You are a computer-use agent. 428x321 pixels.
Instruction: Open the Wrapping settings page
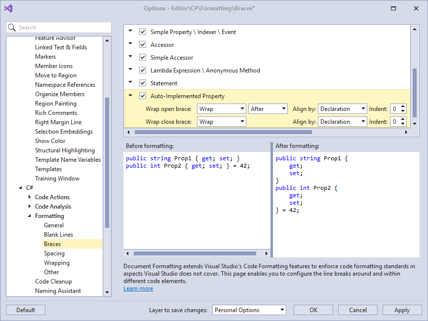[56, 262]
